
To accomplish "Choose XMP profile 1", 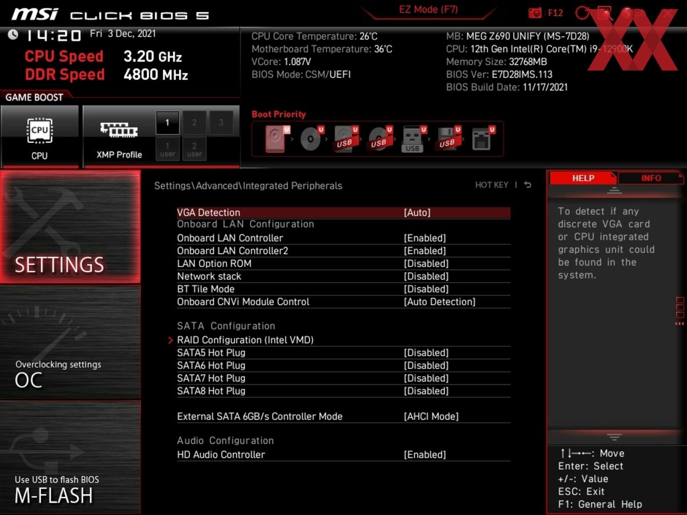I will pos(167,123).
